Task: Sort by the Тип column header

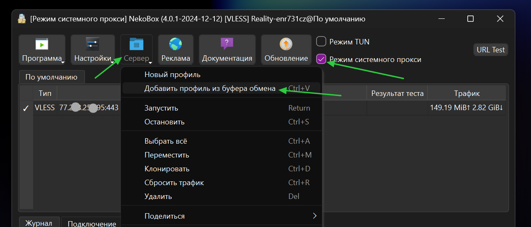Action: click(x=45, y=93)
